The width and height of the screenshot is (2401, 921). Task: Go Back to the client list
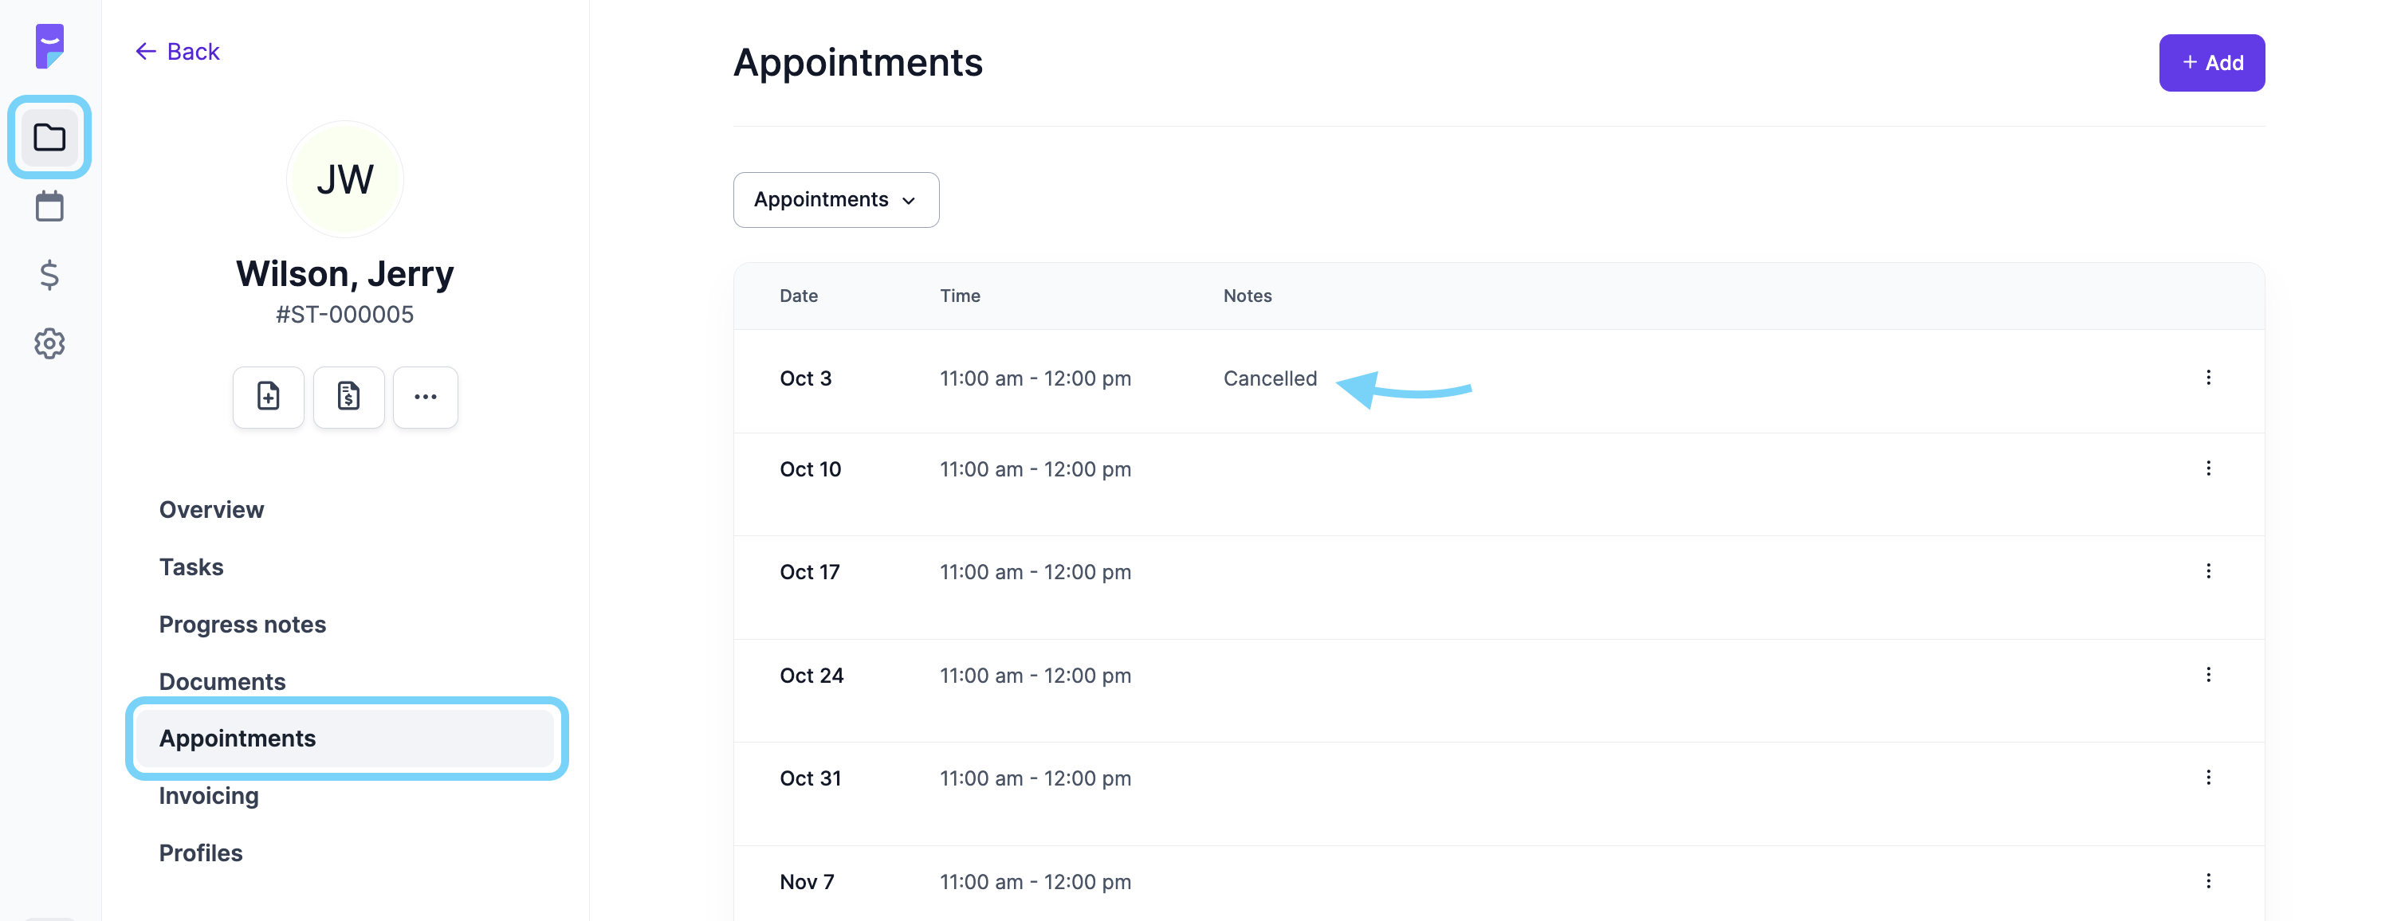coord(177,51)
